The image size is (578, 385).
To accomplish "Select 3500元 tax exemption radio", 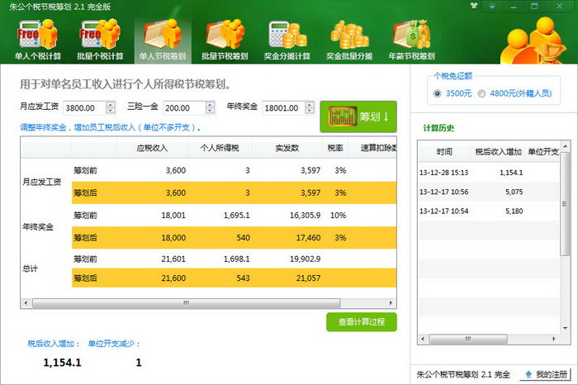I will [x=437, y=93].
